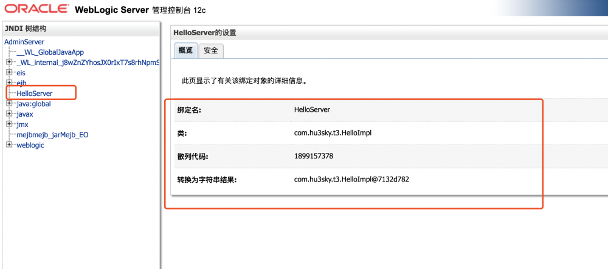The height and width of the screenshot is (269, 608).
Task: Select mejbmejb_jarMejb_EO entry
Action: click(52, 135)
